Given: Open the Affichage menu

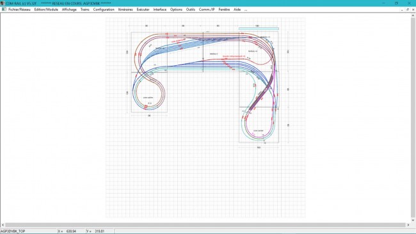Looking at the screenshot, I should pos(69,10).
